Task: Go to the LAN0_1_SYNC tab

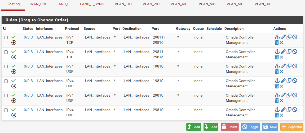Action: 92,4
